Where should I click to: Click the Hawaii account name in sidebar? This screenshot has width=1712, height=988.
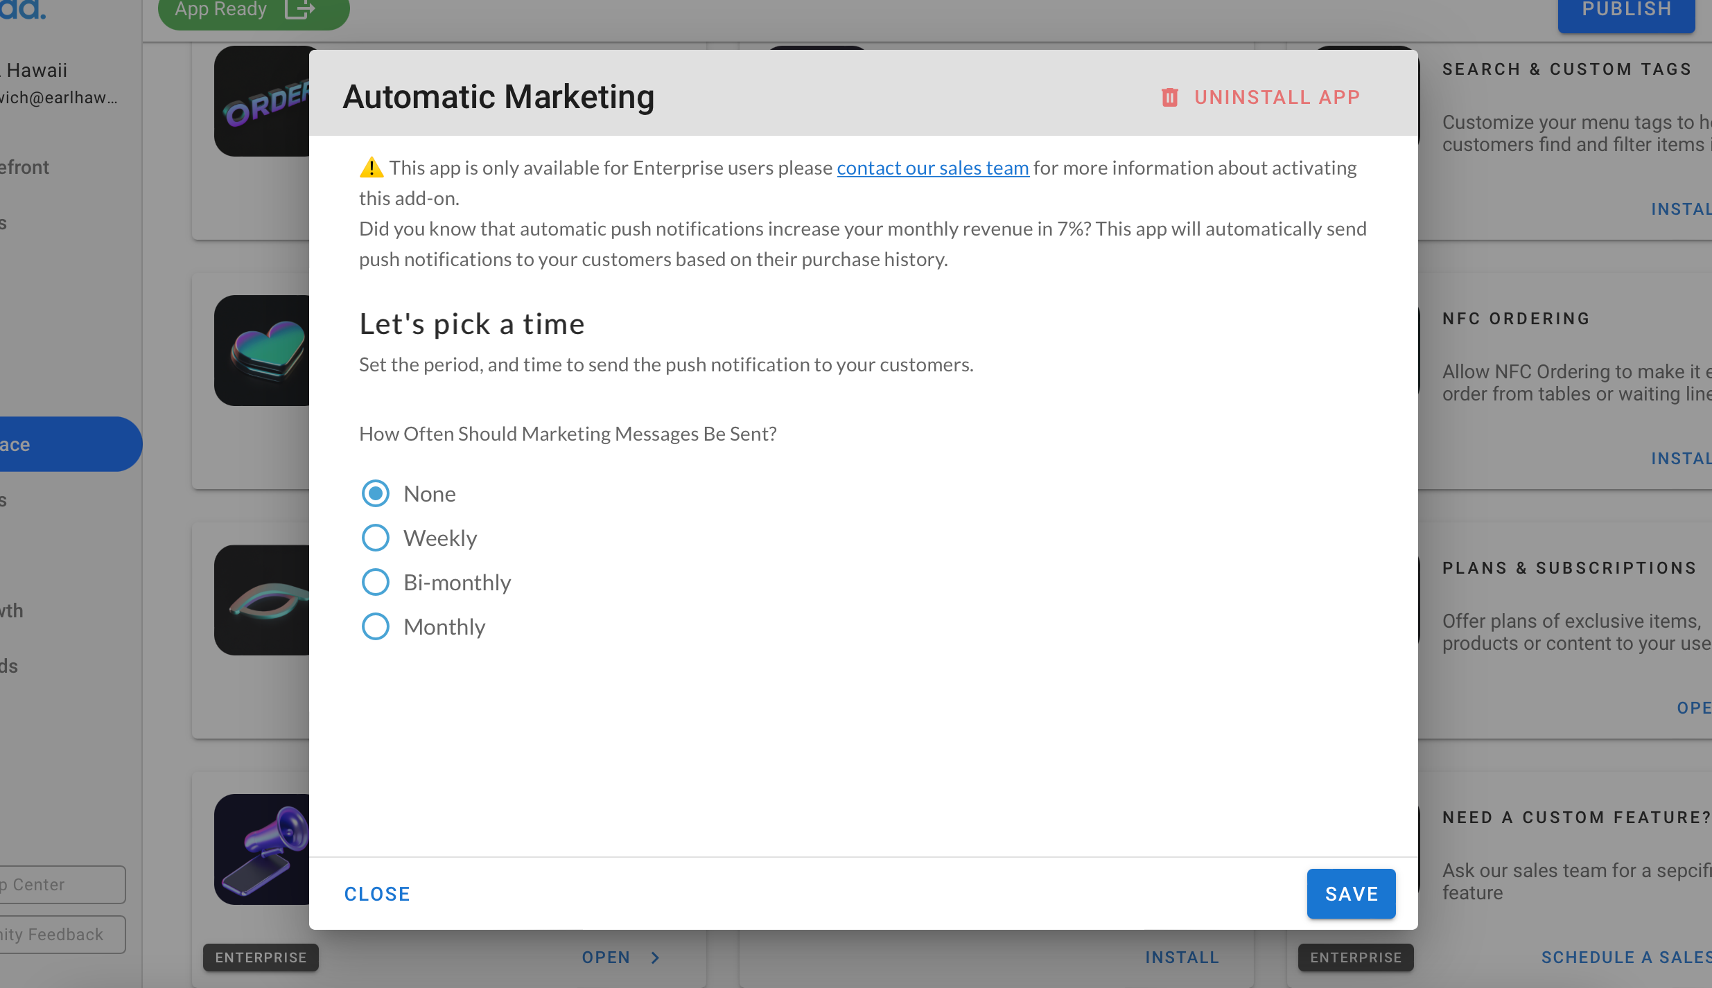coord(34,70)
